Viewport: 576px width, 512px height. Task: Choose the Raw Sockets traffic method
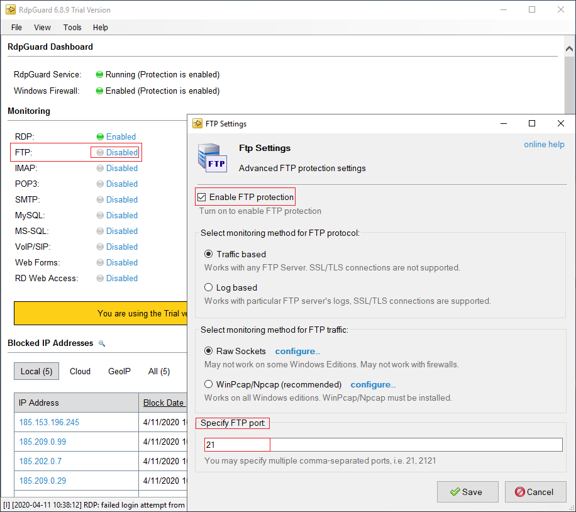[208, 351]
